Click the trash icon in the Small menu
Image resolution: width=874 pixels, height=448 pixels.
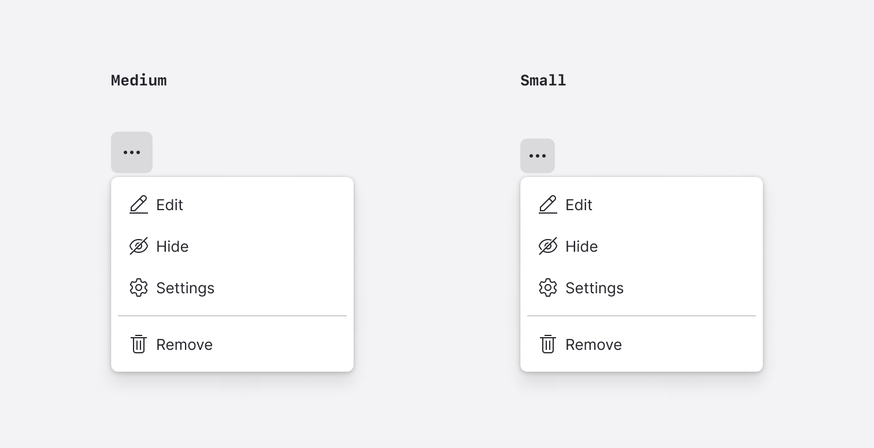coord(548,344)
